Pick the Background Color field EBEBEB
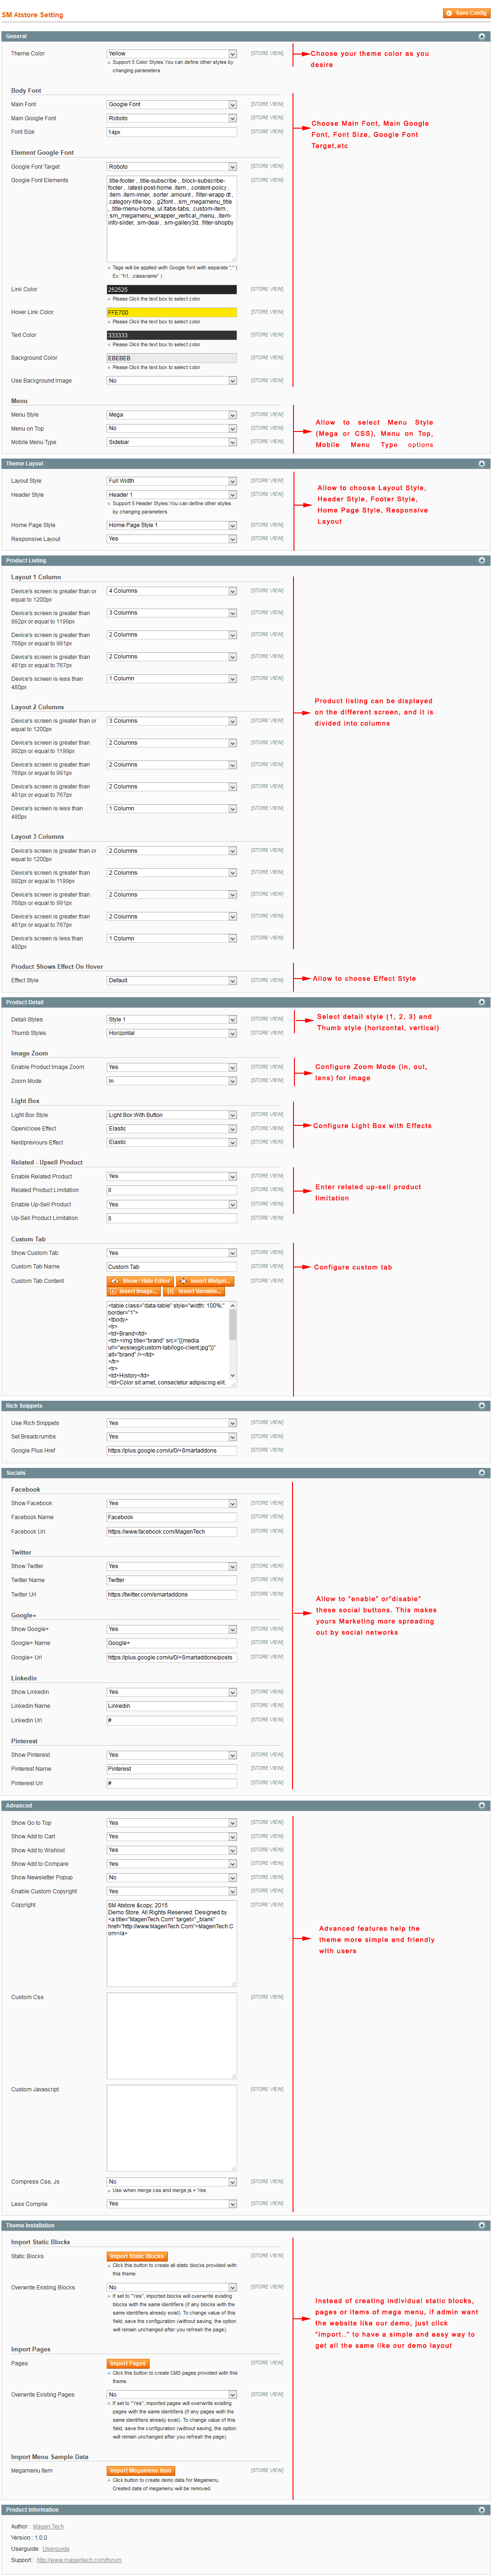This screenshot has width=491, height=2576. (172, 358)
